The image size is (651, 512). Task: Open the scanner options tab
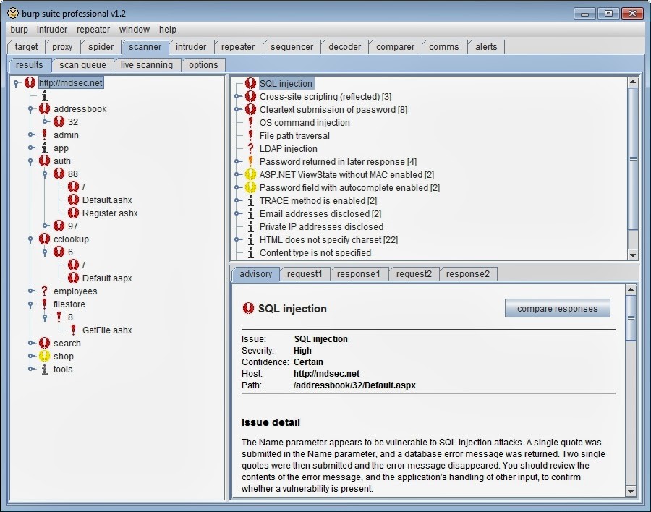tap(203, 65)
